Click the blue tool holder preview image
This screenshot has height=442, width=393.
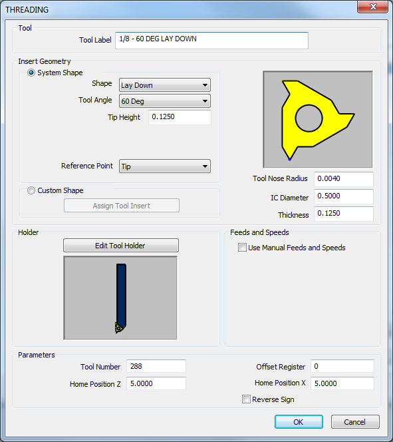point(120,298)
